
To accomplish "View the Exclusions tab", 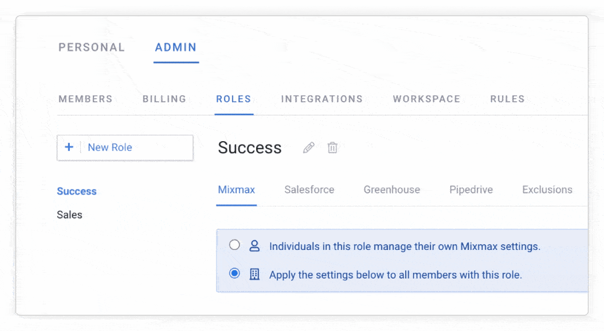I will 547,189.
